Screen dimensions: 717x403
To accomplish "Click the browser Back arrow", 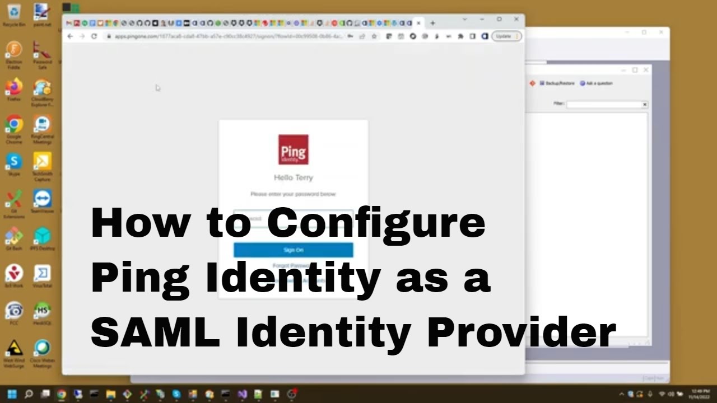I will pos(70,36).
